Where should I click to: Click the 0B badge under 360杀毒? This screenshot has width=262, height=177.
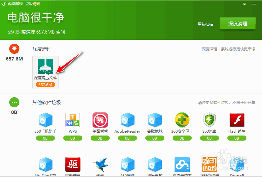click(x=209, y=138)
